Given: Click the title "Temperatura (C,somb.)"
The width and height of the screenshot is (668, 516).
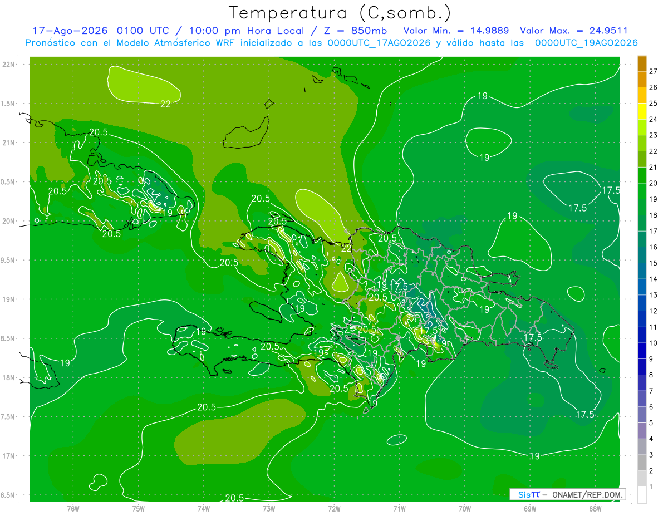Looking at the screenshot, I should click(x=340, y=12).
